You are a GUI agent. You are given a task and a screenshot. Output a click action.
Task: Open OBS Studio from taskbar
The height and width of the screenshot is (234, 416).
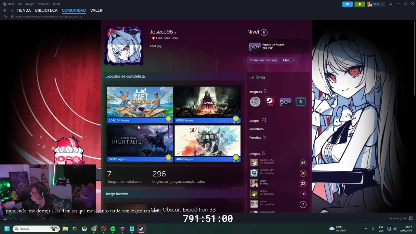[x=103, y=229]
